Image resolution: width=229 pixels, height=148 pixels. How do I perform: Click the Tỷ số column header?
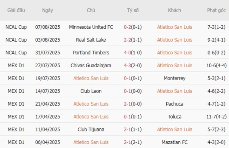[x=133, y=10]
